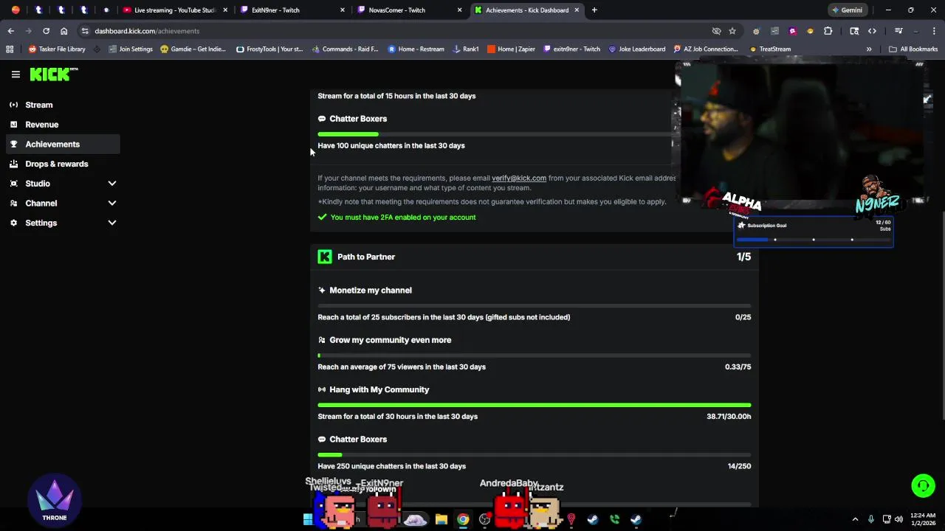The width and height of the screenshot is (945, 531).
Task: Click the address bar URL
Action: click(147, 31)
